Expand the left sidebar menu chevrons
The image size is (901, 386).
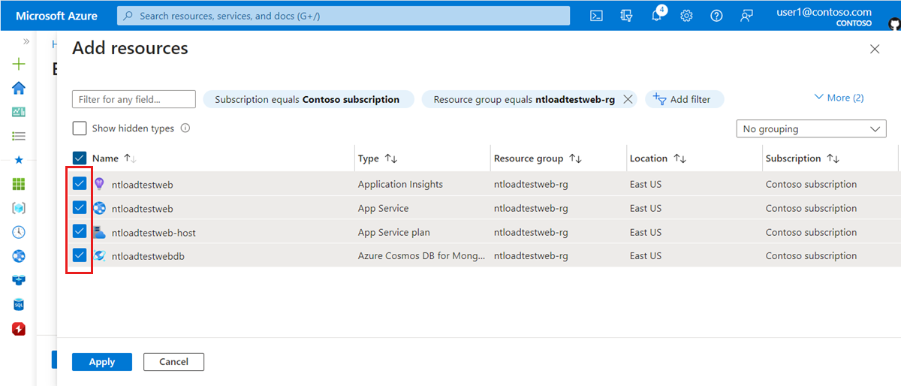coord(26,41)
